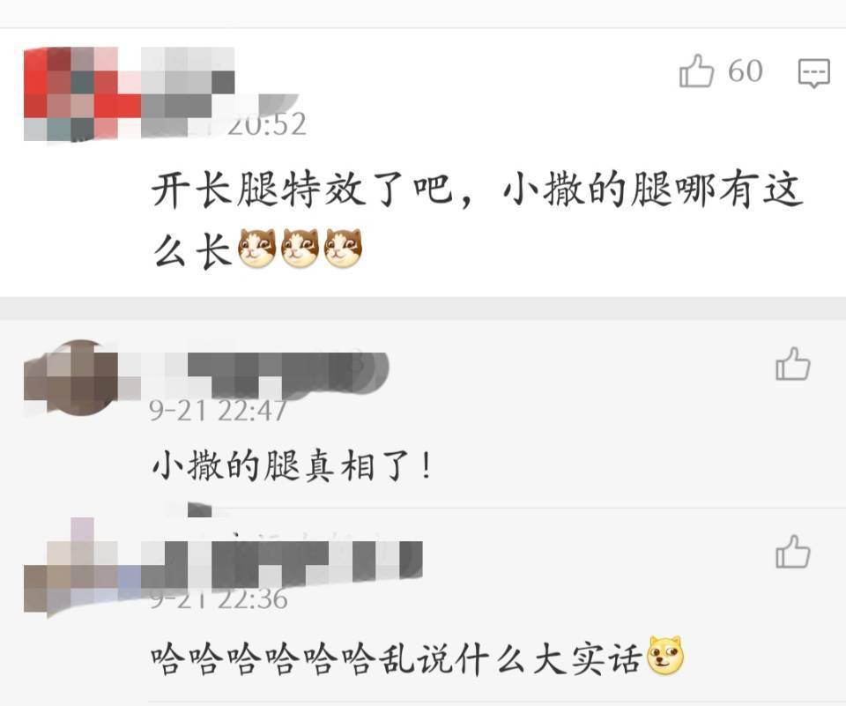Select the reply text "小撒的腿真相了！"
The width and height of the screenshot is (846, 706).
click(x=293, y=465)
